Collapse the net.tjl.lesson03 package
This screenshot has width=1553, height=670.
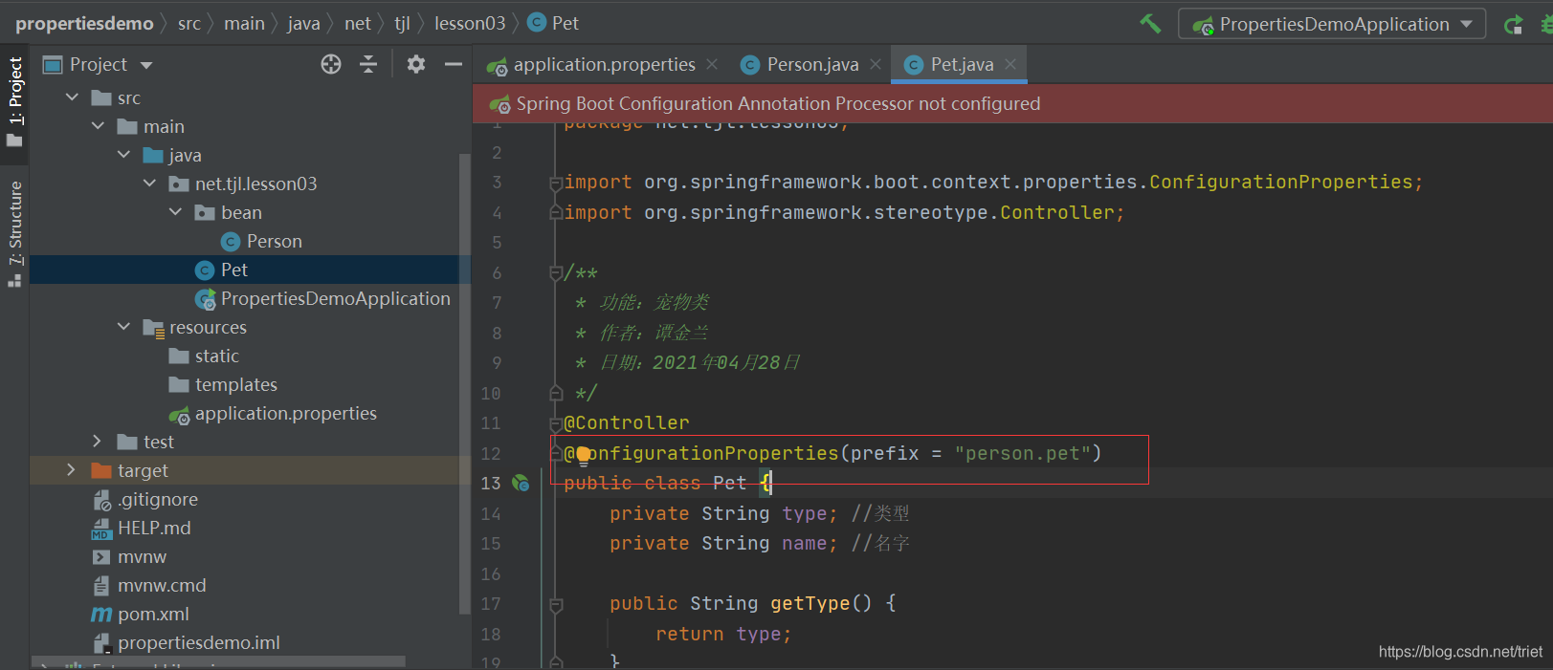(149, 184)
